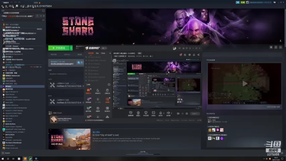Screen dimensions: 286x161
Task: Open dropdown arrow beside green play button
Action: click(x=71, y=48)
